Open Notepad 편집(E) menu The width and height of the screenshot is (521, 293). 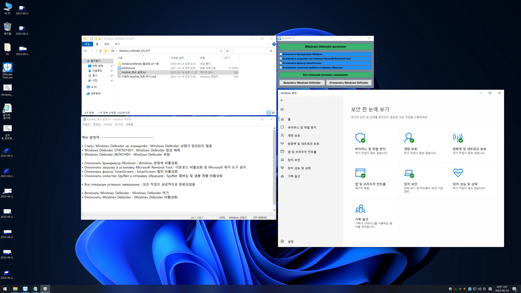[97, 124]
